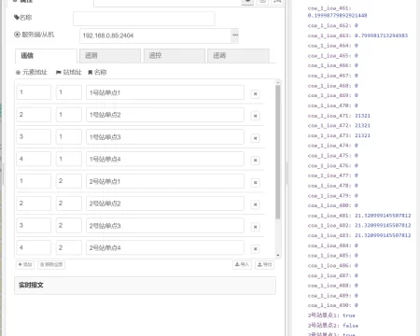420x336 pixels.
Task: Click station address field of 2号站单点4
Action: pyautogui.click(x=69, y=247)
